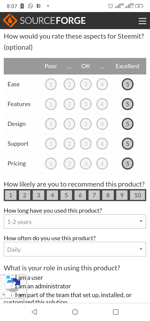The height and width of the screenshot is (321, 150).
Task: Check the "I am an administrator" box
Action: pos(8,286)
